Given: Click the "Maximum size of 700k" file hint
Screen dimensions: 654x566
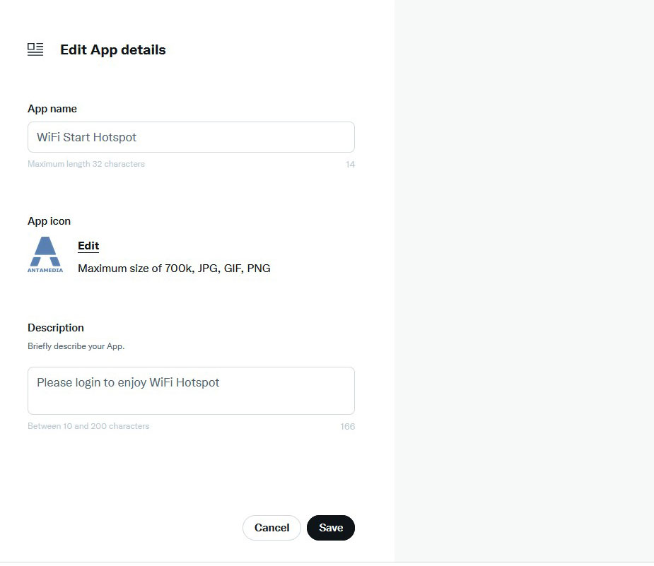Looking at the screenshot, I should [x=174, y=269].
